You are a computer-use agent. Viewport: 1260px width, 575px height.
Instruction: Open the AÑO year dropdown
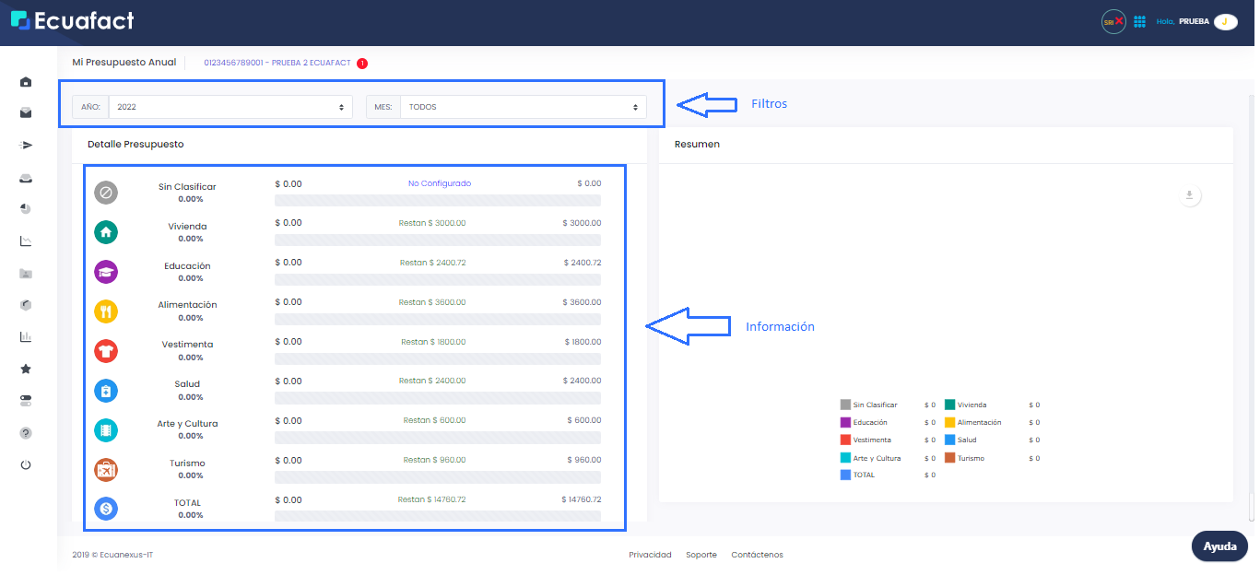229,106
